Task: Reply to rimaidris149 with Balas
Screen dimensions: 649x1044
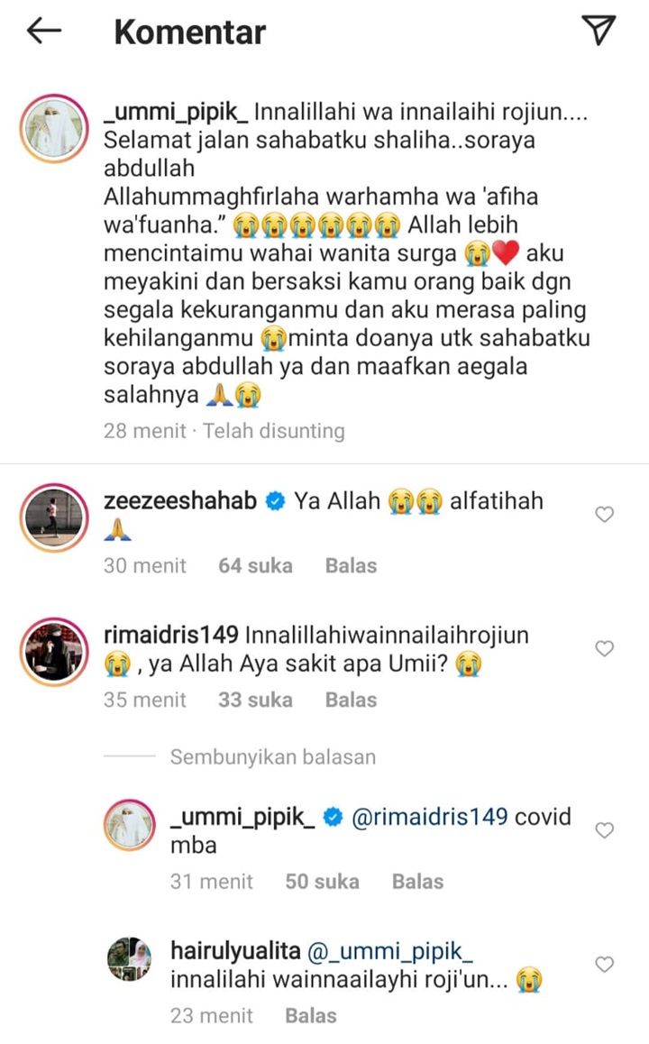Action: pos(351,701)
